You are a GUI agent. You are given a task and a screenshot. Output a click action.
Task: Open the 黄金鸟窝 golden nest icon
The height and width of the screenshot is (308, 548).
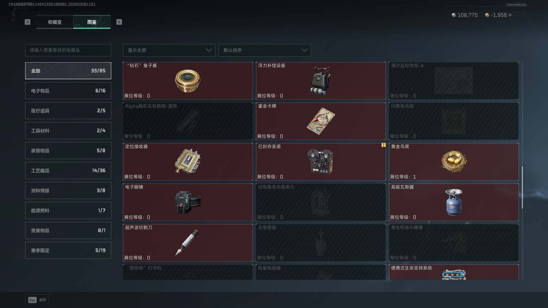[x=454, y=162]
